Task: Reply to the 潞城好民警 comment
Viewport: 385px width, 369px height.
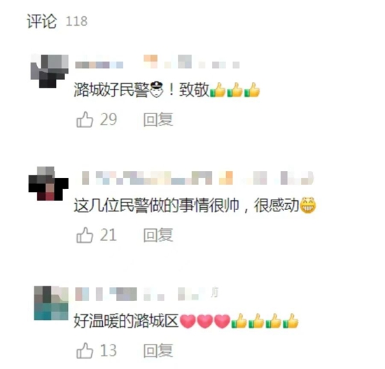Action: point(158,120)
